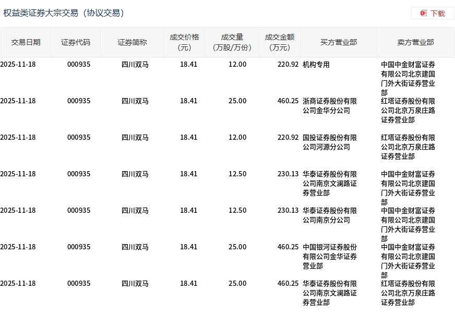This screenshot has height=314, width=455.
Task: Click amount 220.92 in the 机构专用 row
Action: 288,65
